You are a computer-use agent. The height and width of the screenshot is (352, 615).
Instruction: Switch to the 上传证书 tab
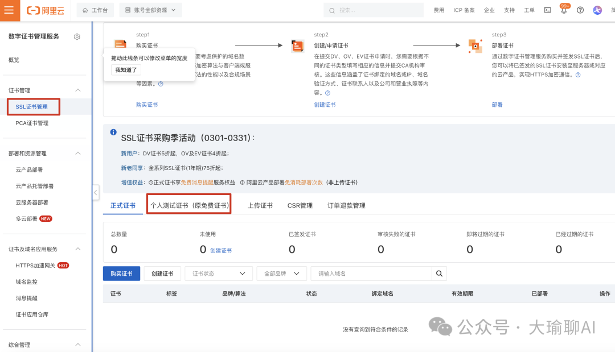point(260,205)
